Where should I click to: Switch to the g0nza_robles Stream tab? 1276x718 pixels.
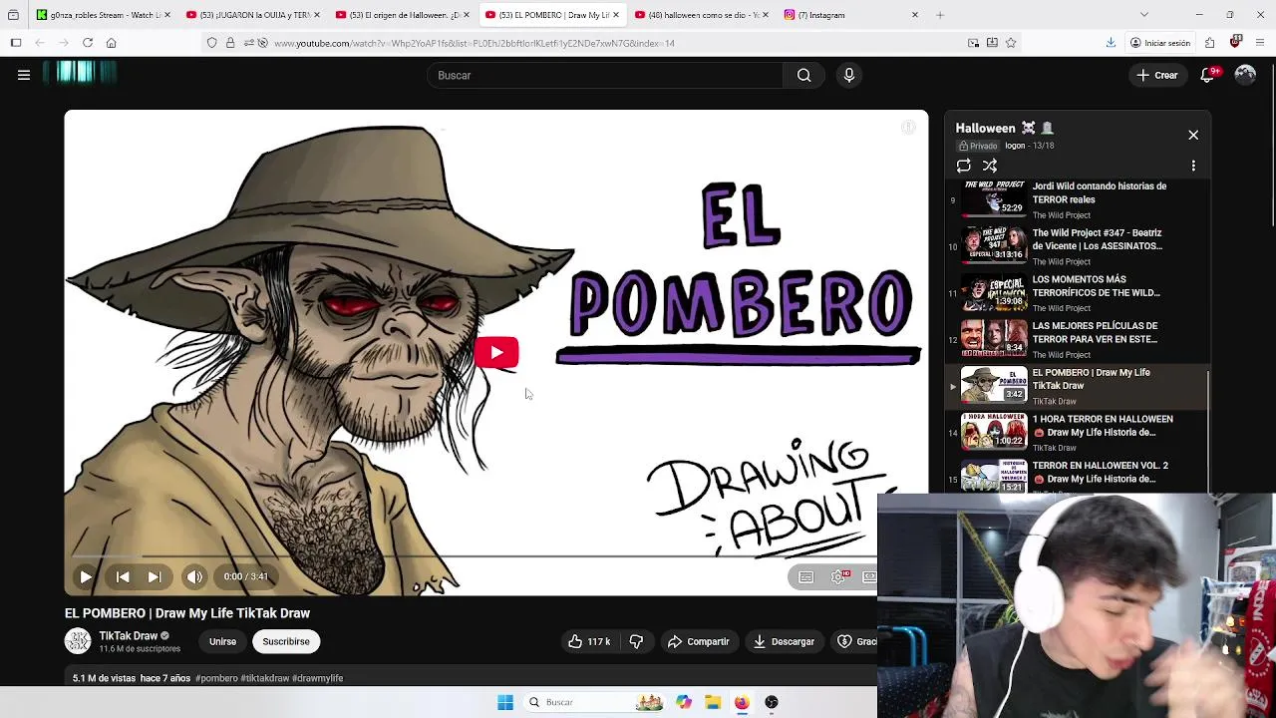pyautogui.click(x=103, y=15)
